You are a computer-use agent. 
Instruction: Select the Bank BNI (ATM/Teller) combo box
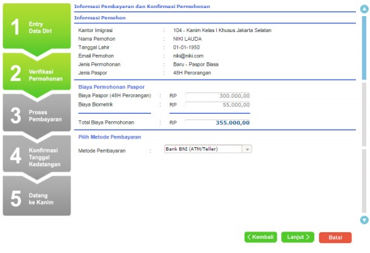tap(208, 149)
